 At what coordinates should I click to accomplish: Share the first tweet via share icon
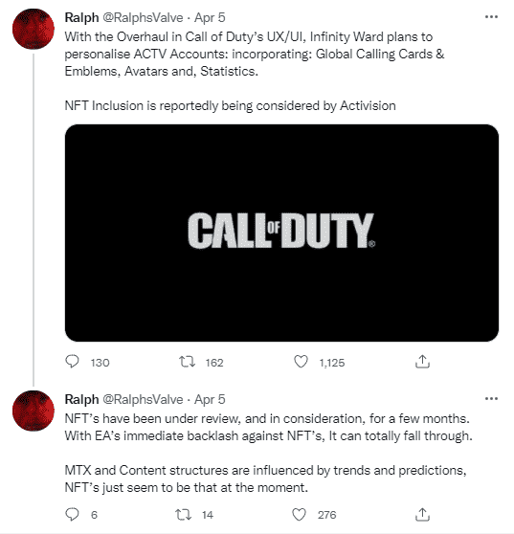[422, 362]
